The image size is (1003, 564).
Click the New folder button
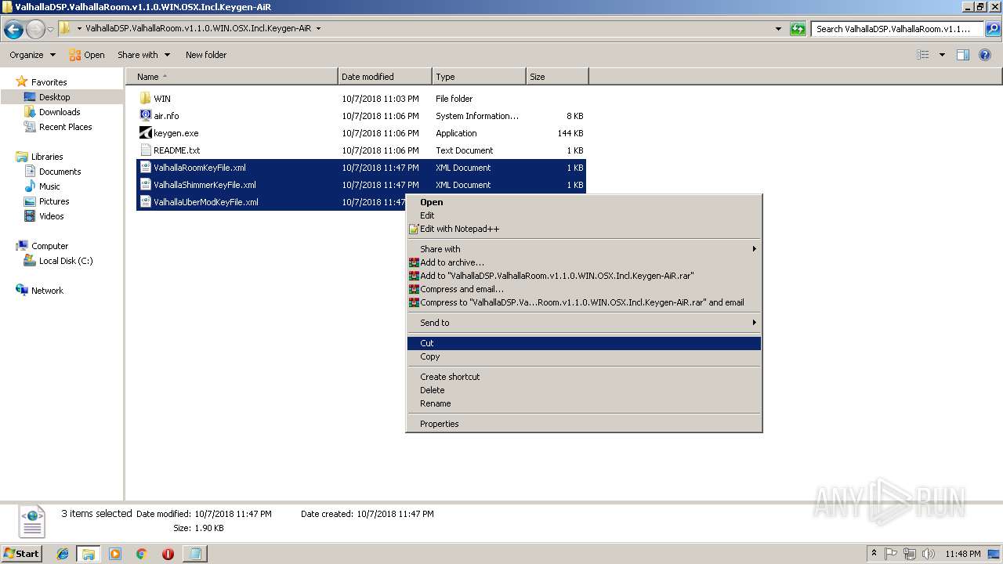[206, 55]
